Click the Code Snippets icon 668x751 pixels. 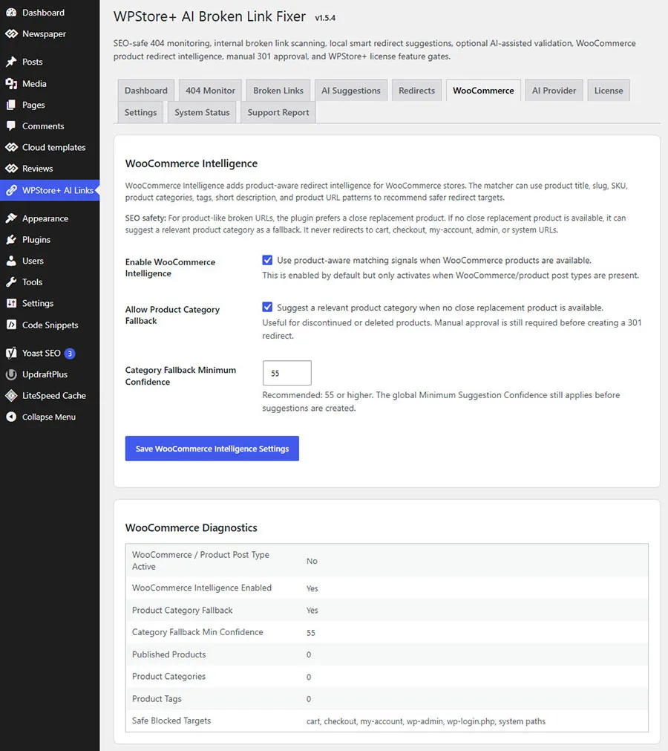11,325
